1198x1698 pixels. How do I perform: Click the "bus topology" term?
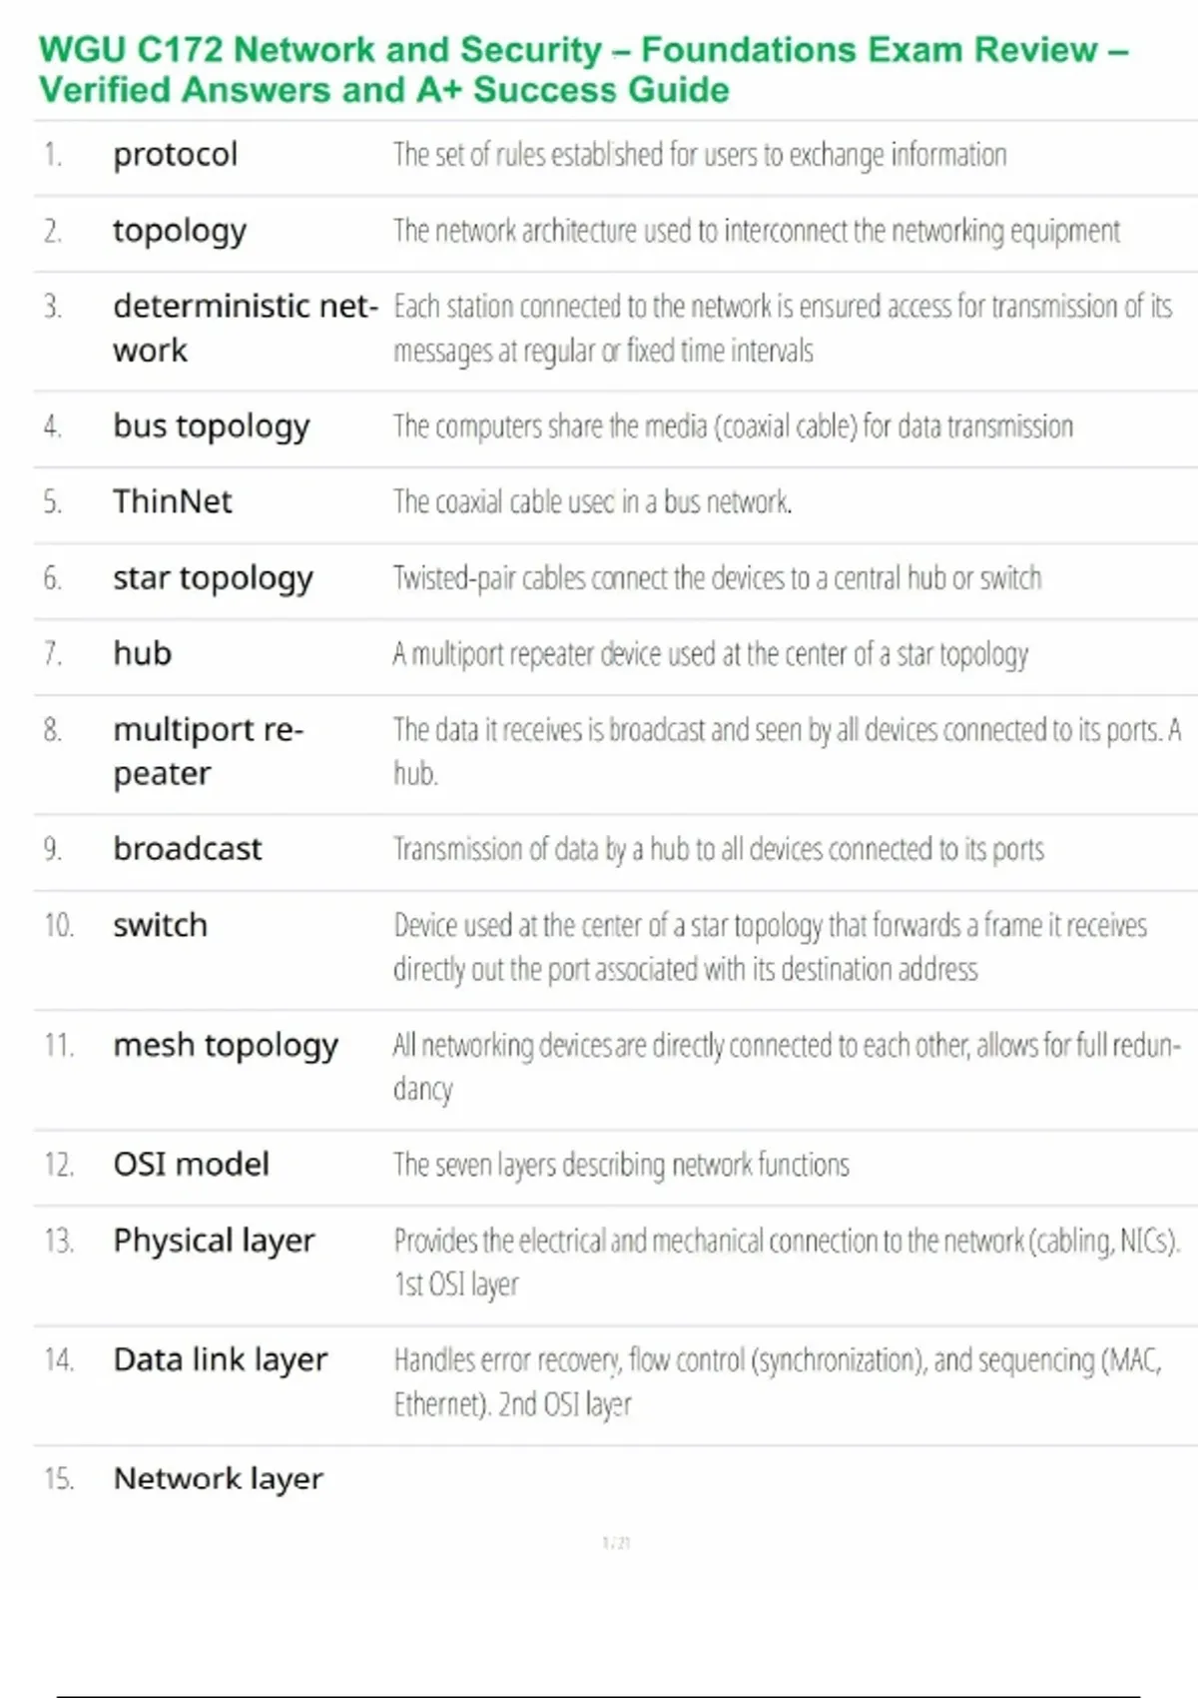click(211, 426)
